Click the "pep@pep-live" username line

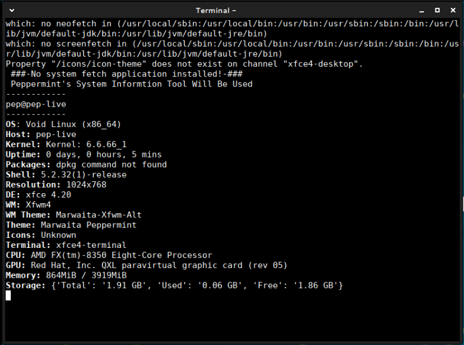click(36, 104)
